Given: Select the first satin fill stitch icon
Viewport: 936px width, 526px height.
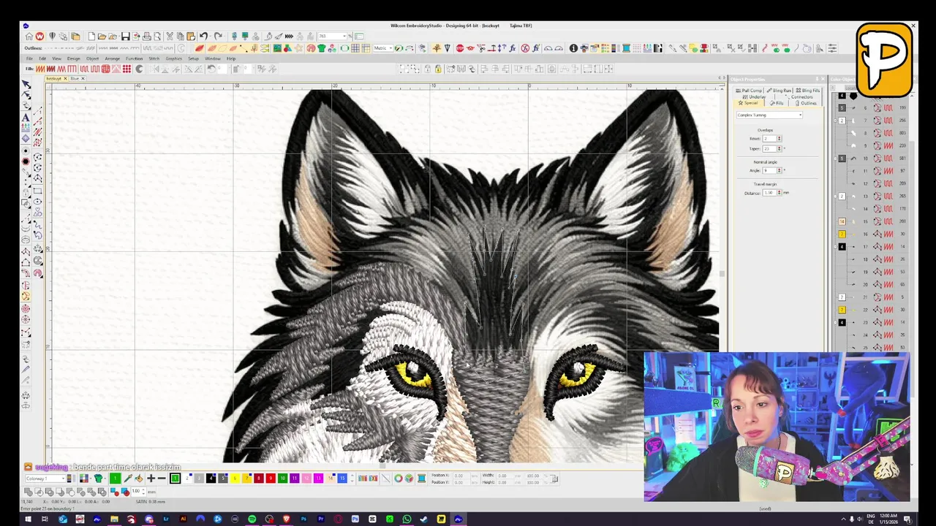Looking at the screenshot, I should coord(39,69).
